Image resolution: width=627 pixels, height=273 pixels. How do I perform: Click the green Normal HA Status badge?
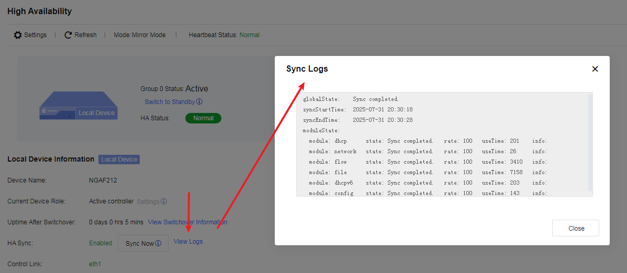coord(203,118)
